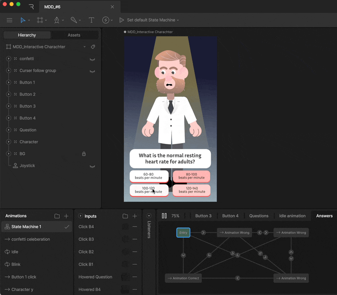
Task: Select the Blink animation in list
Action: coord(16,264)
